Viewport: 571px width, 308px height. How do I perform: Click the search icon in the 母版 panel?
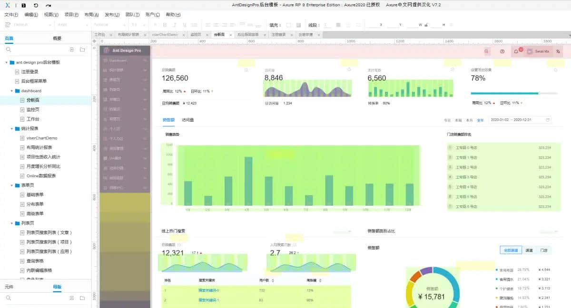(8, 298)
